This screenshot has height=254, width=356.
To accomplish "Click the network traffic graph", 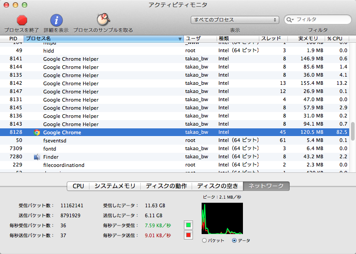I will coord(222,218).
